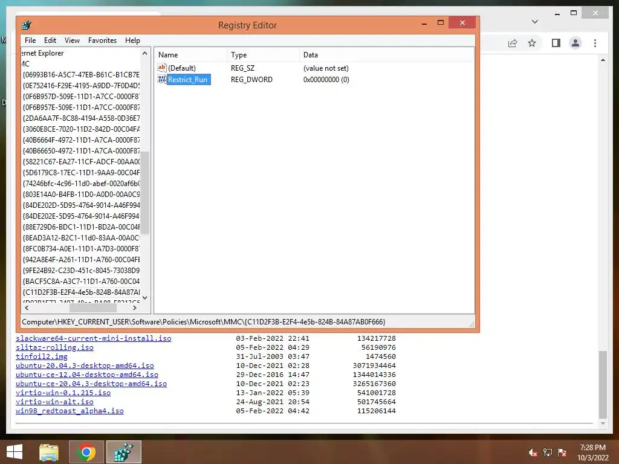Select the Internet Explorer tree key
Viewport: 619px width, 464px height.
click(x=42, y=53)
